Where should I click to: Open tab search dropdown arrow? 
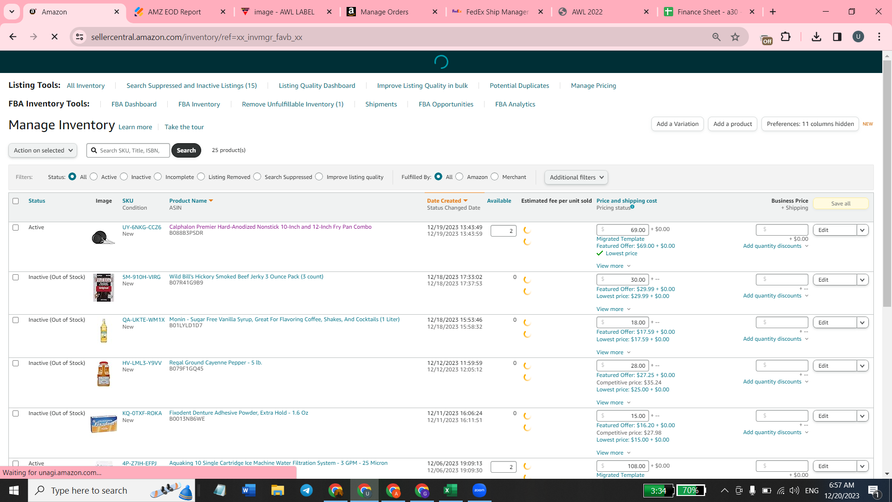[12, 12]
